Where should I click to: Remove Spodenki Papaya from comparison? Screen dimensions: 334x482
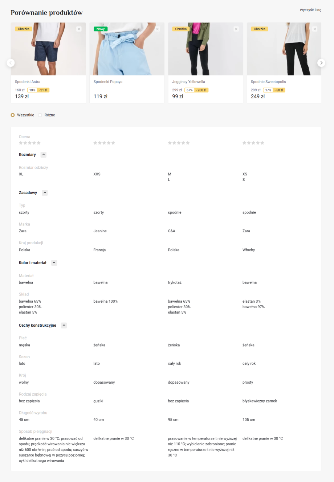tap(157, 29)
